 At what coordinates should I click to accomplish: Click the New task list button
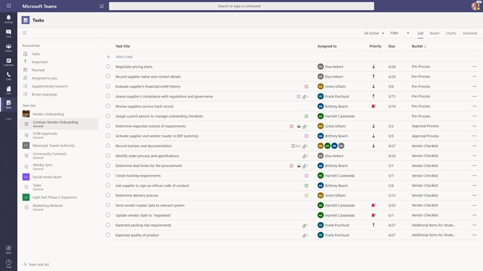coord(36,264)
